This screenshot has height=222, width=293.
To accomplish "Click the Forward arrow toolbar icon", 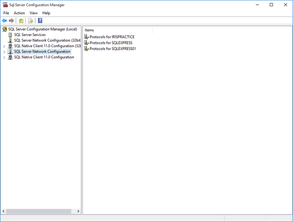I will (11, 20).
